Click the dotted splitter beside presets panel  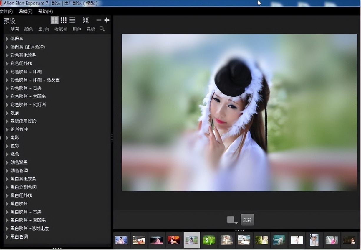pyautogui.click(x=112, y=138)
